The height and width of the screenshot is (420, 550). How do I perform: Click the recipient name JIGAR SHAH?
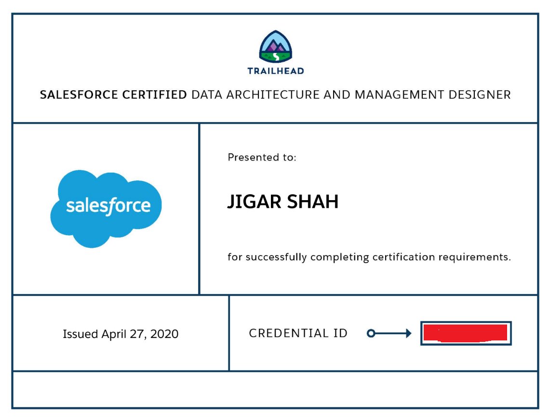point(283,202)
